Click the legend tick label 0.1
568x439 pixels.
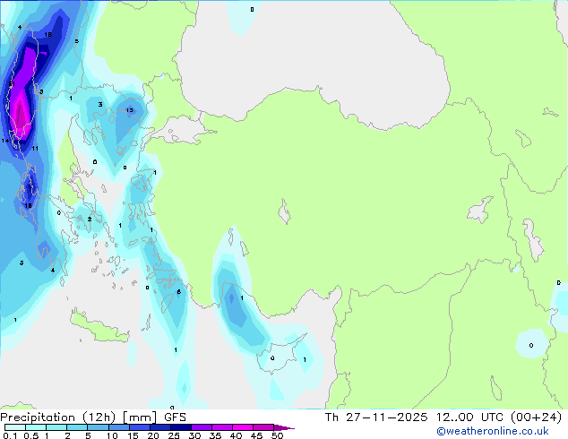(10, 435)
